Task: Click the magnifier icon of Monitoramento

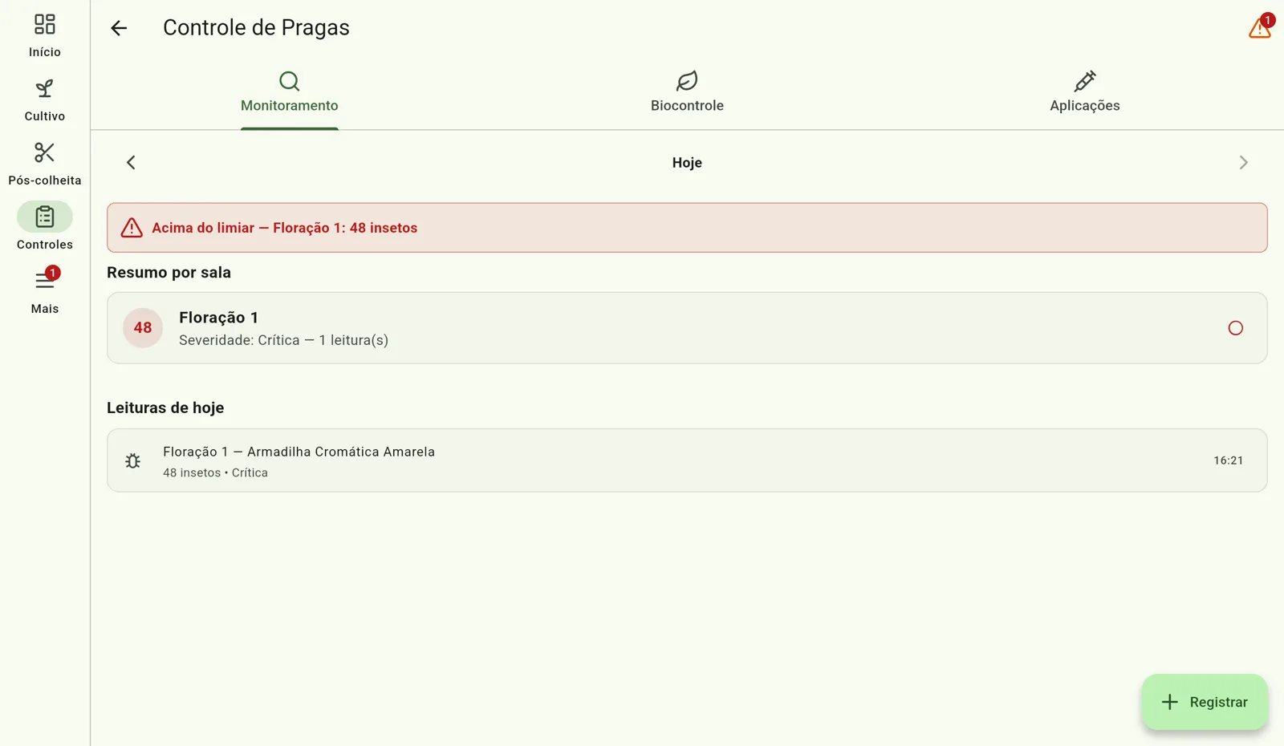Action: [289, 81]
